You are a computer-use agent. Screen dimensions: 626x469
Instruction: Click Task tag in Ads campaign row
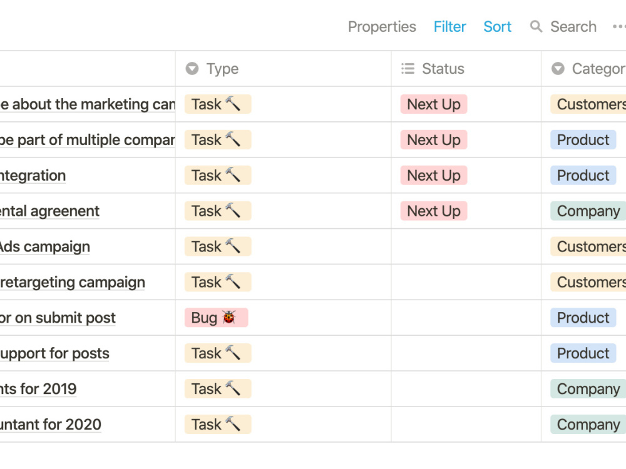[x=218, y=246]
